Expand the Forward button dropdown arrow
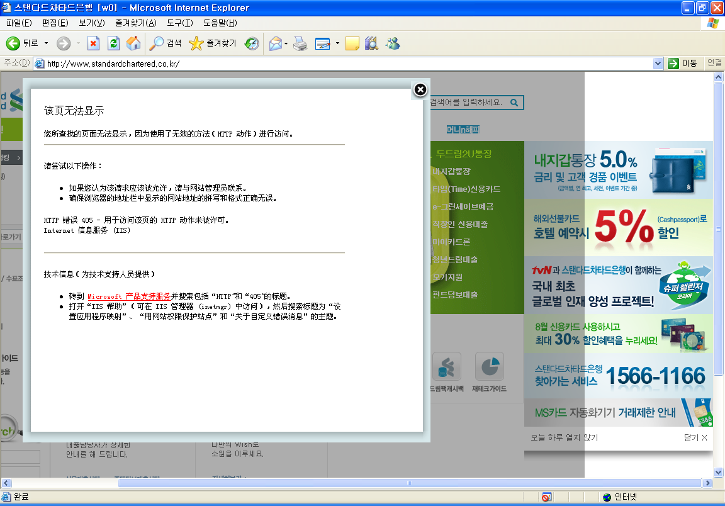The height and width of the screenshot is (506, 725). coord(78,43)
